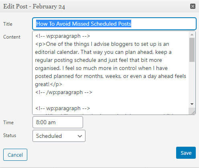Close the Edit Post dialog with X icon
Image resolution: width=199 pixels, height=168 pixels.
point(193,6)
